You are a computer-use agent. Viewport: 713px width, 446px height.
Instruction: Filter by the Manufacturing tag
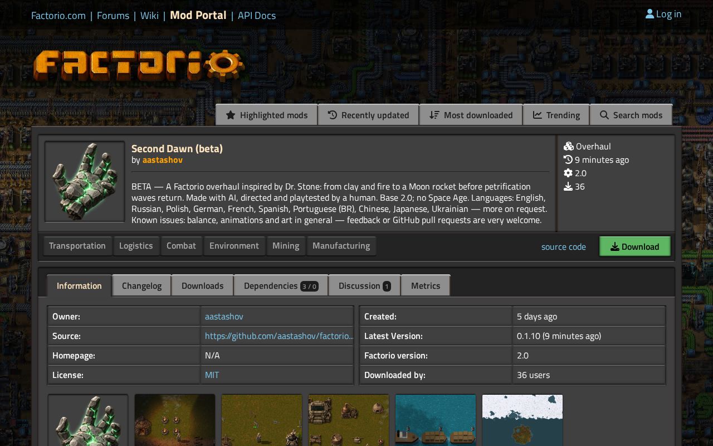[x=341, y=245]
